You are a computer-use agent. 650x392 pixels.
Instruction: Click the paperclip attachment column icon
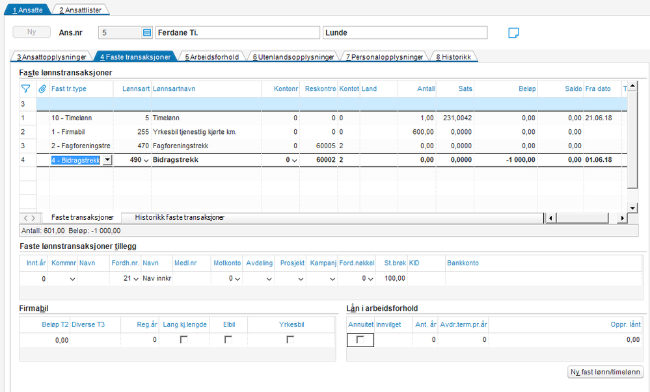tap(42, 88)
